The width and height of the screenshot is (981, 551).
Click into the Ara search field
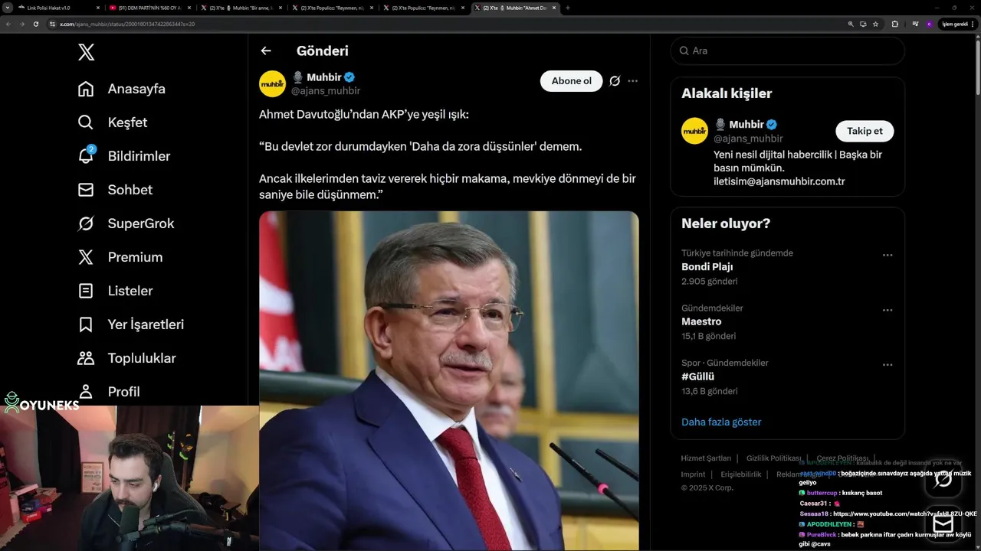tap(788, 51)
